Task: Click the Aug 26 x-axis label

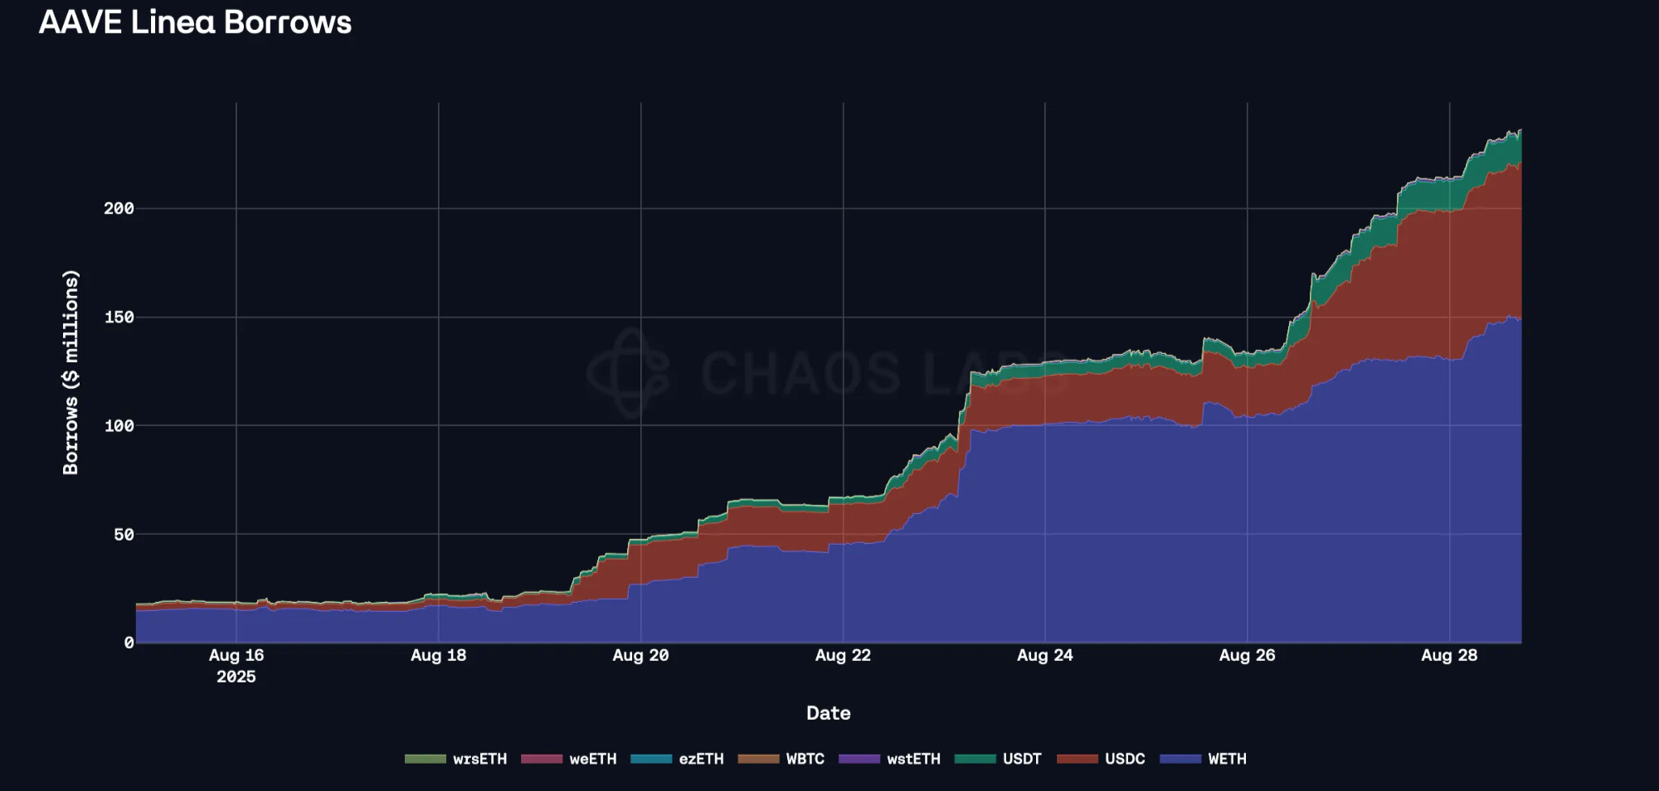Action: coord(1247,655)
